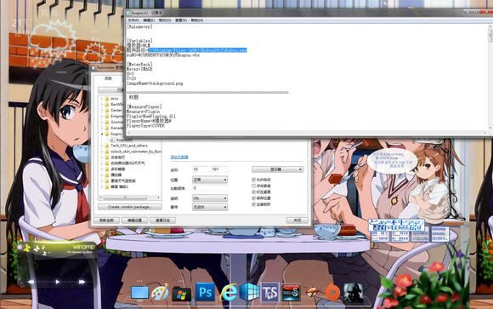Open the TS headphones dock icon

pos(270,292)
